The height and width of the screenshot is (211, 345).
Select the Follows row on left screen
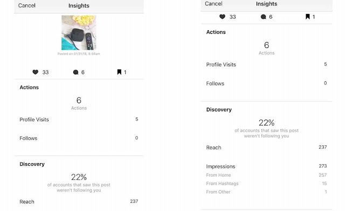click(79, 138)
